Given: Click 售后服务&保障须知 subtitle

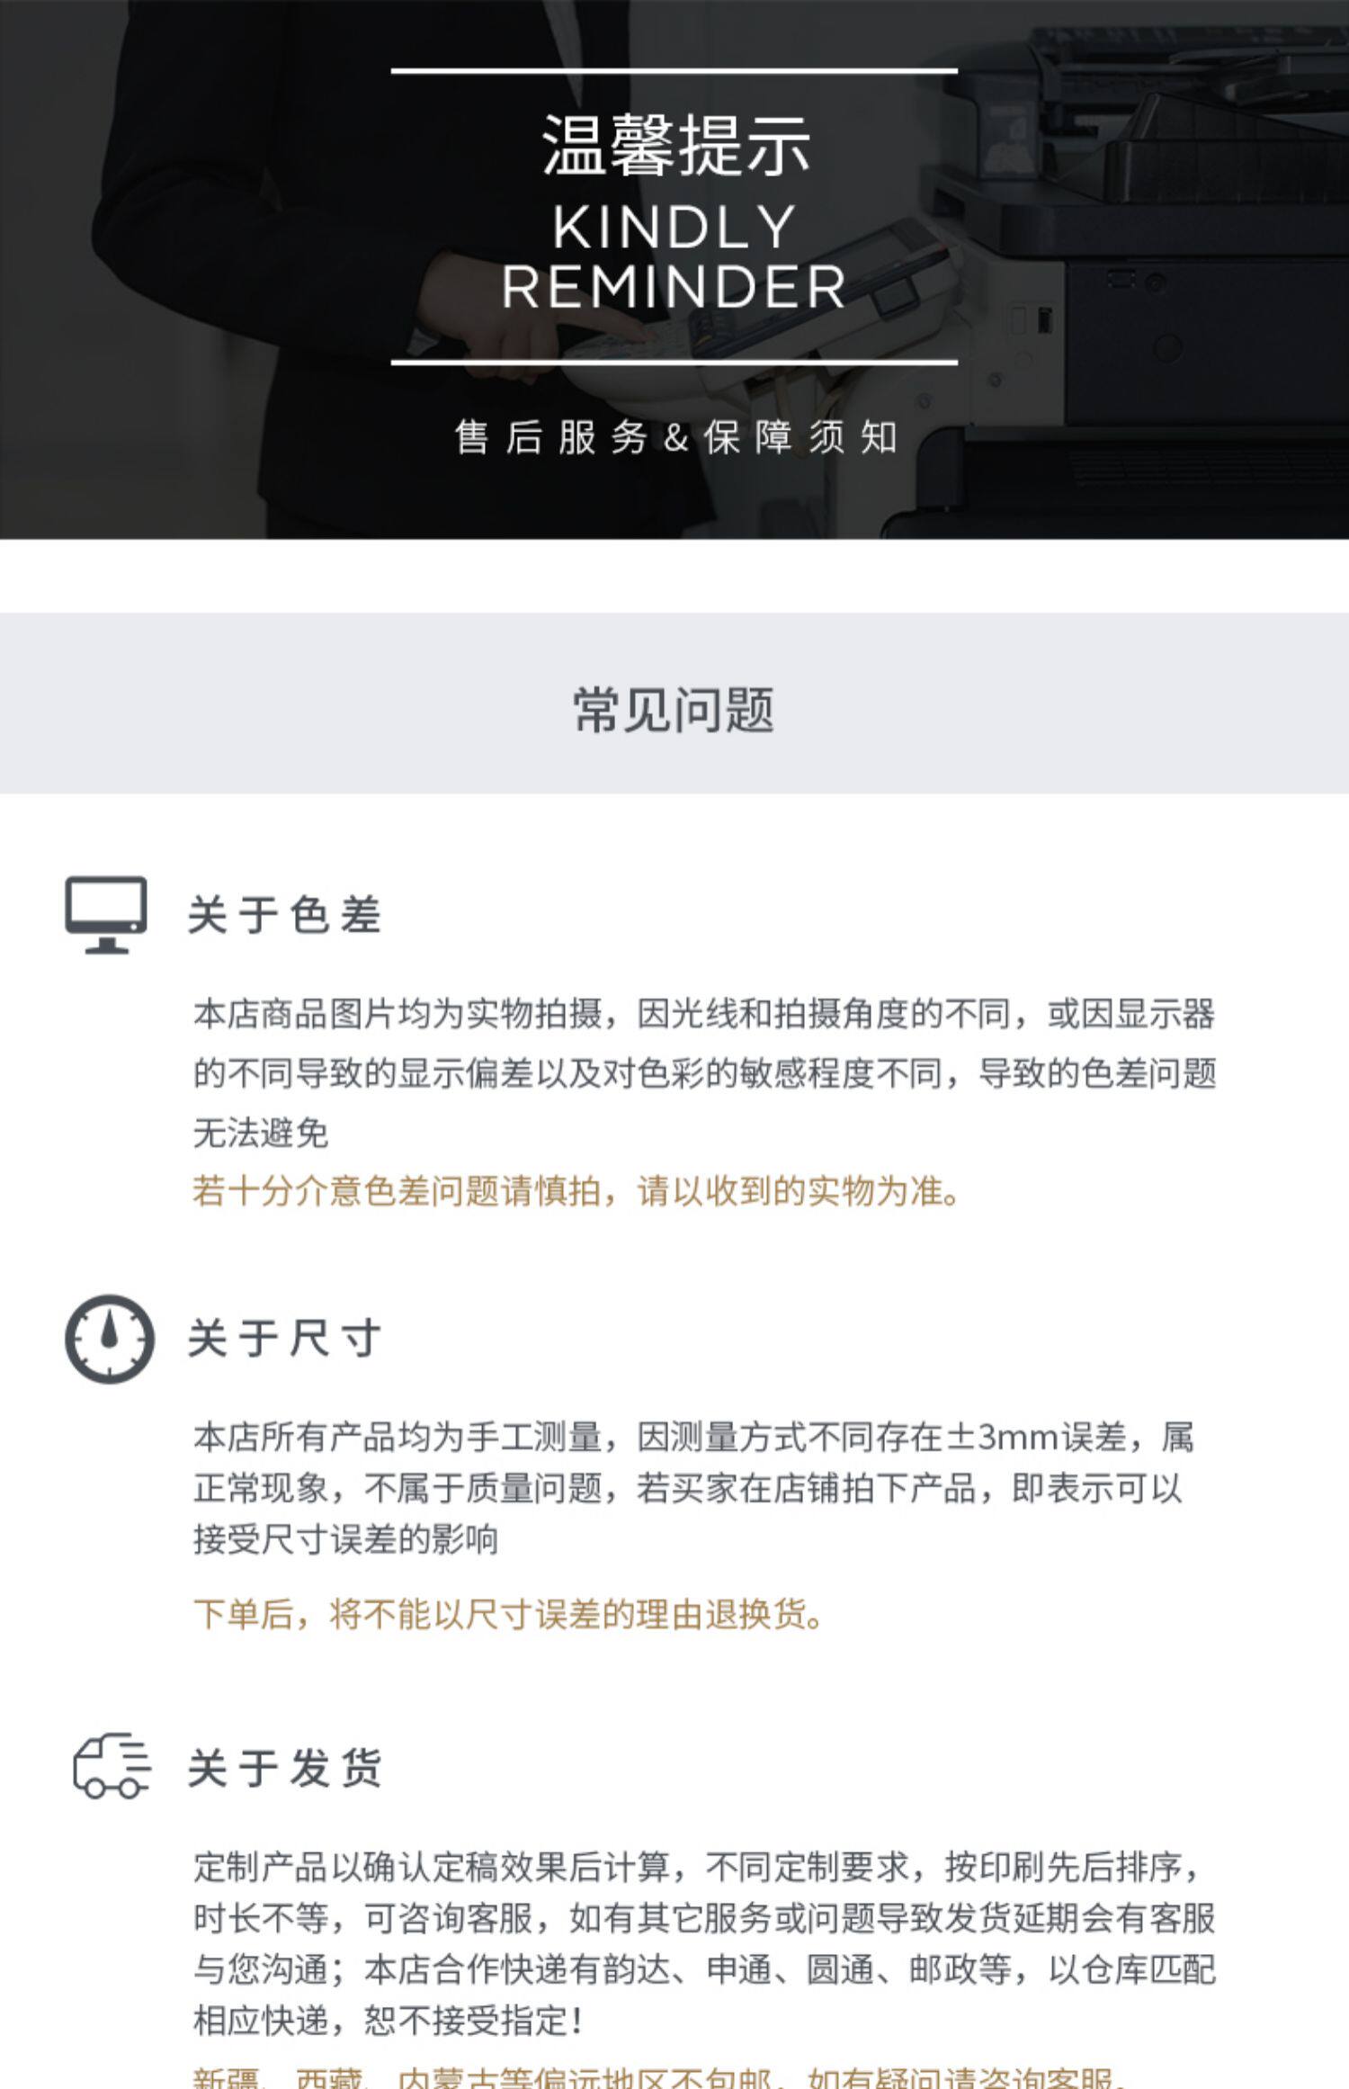Looking at the screenshot, I should coord(675,437).
